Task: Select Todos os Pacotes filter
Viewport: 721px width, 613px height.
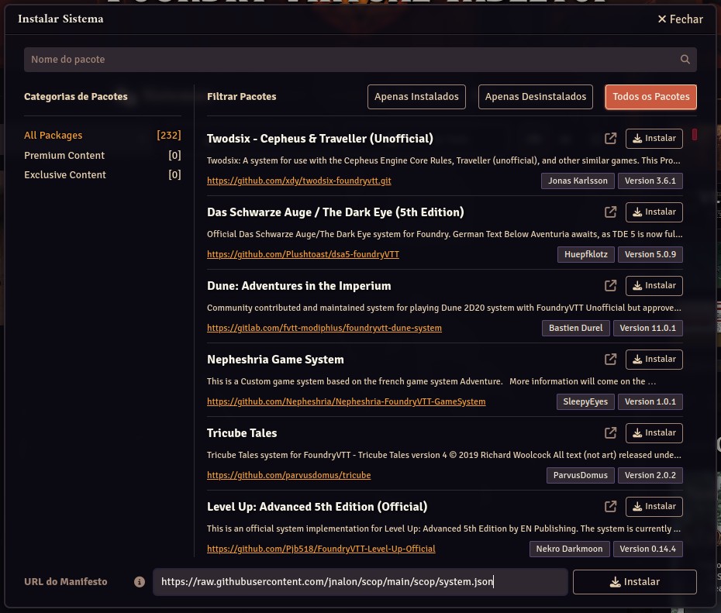Action: [650, 97]
